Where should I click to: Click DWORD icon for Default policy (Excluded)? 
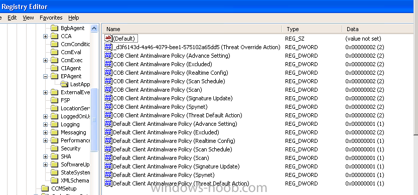108,132
